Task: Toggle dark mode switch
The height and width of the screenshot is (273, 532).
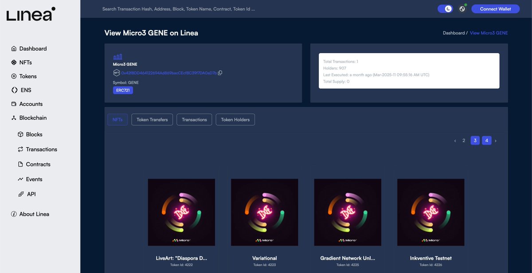Action: (x=445, y=9)
